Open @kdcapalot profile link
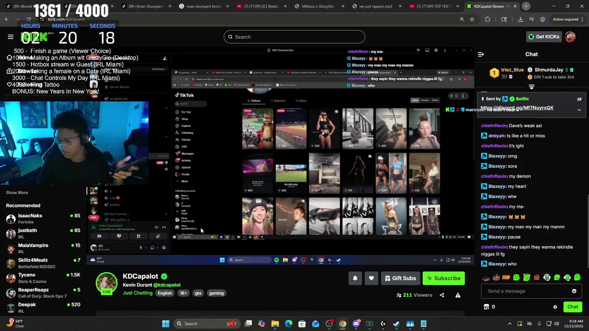 click(167, 285)
